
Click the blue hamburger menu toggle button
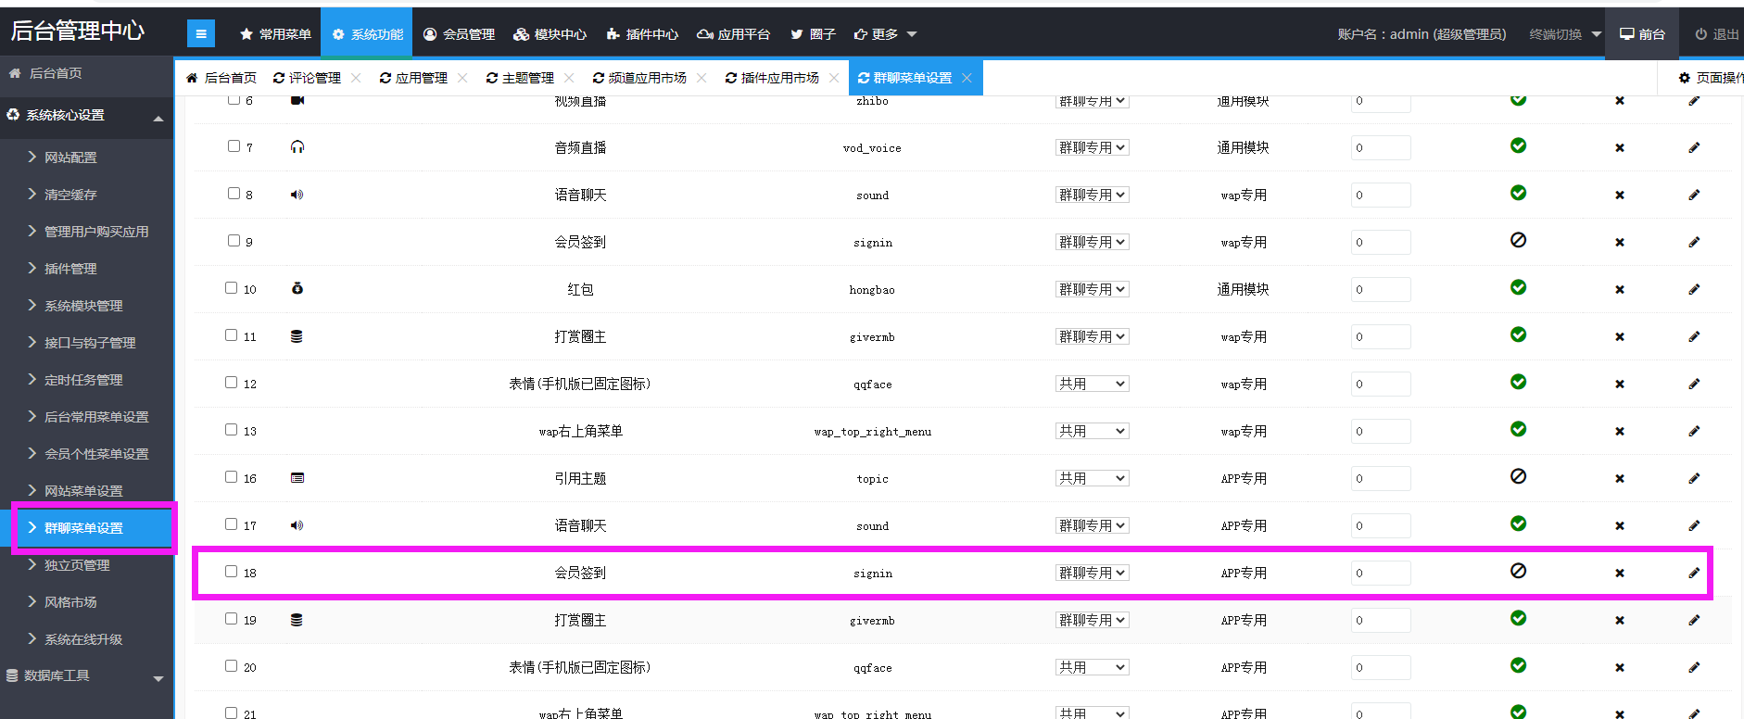pos(200,34)
